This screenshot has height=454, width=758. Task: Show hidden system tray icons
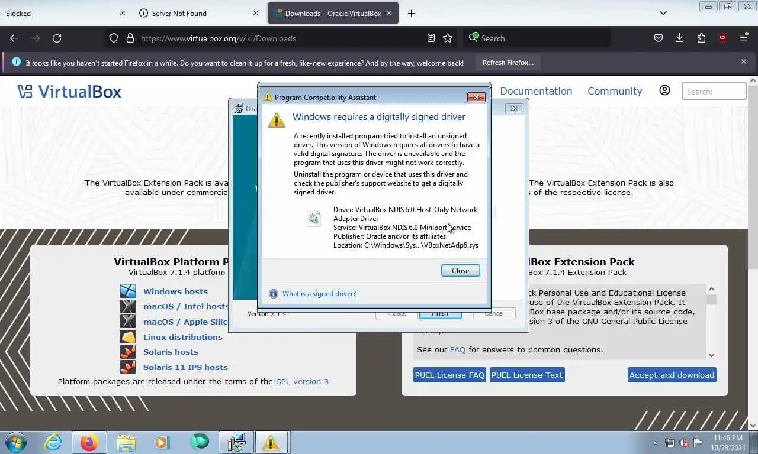point(655,443)
